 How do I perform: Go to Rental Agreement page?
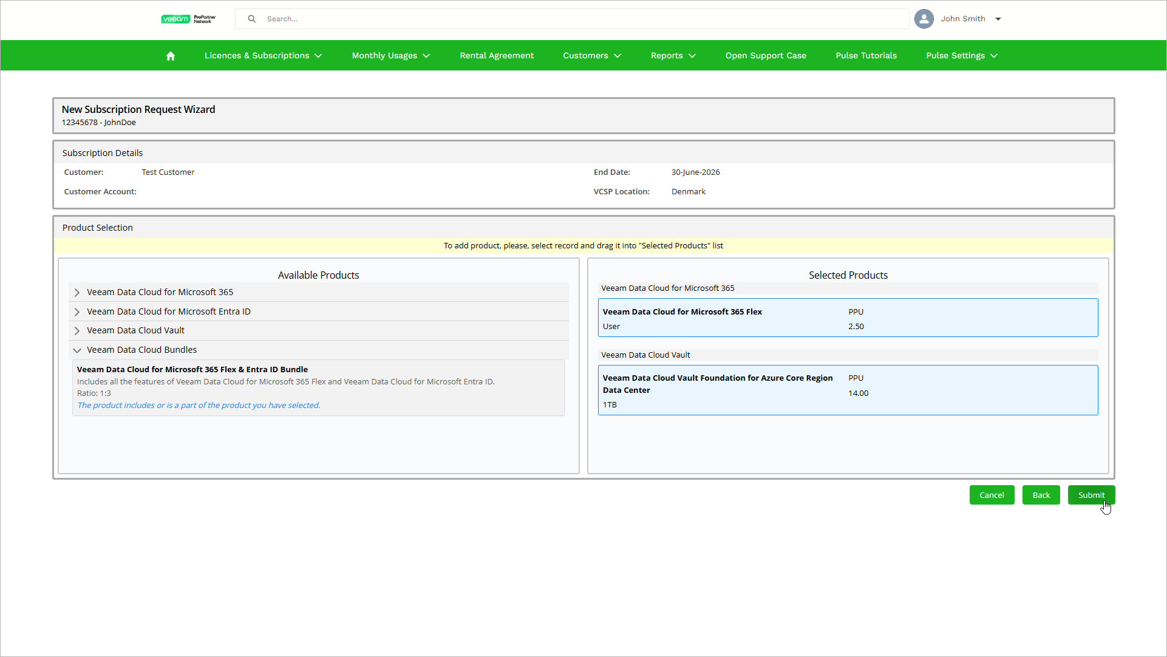tap(497, 55)
